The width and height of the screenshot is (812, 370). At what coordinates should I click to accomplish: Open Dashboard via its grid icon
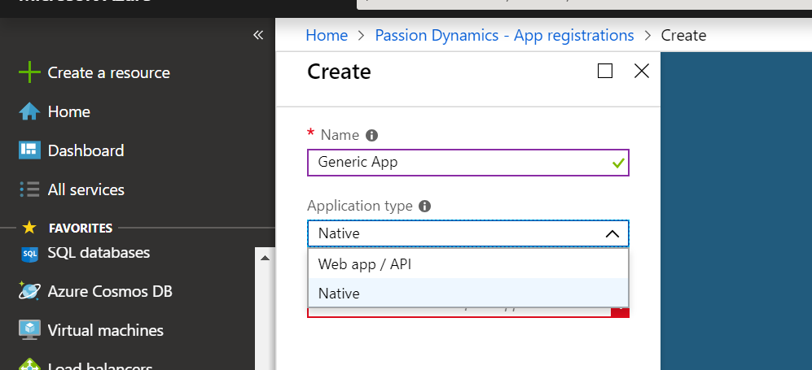(29, 150)
